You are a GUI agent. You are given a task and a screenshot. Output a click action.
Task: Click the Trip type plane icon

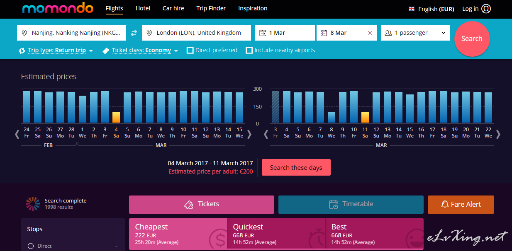[22, 51]
